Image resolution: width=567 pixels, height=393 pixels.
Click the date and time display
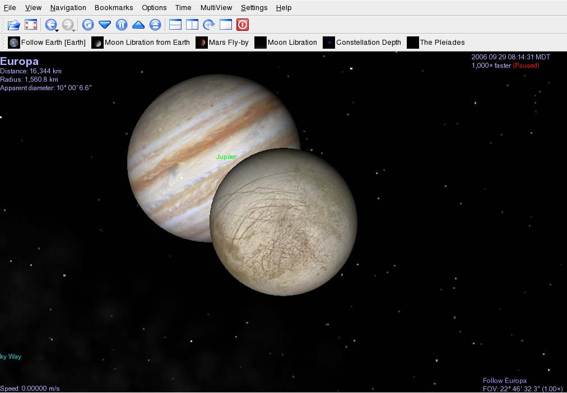(x=510, y=57)
